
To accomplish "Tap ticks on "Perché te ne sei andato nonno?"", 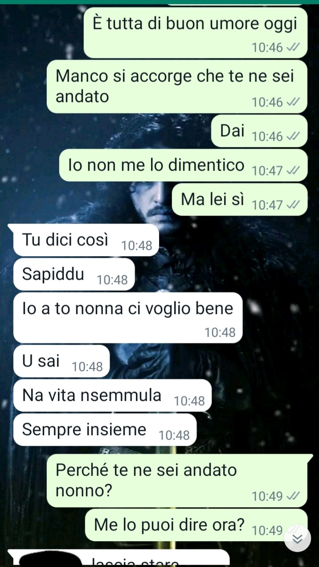I will [x=293, y=496].
